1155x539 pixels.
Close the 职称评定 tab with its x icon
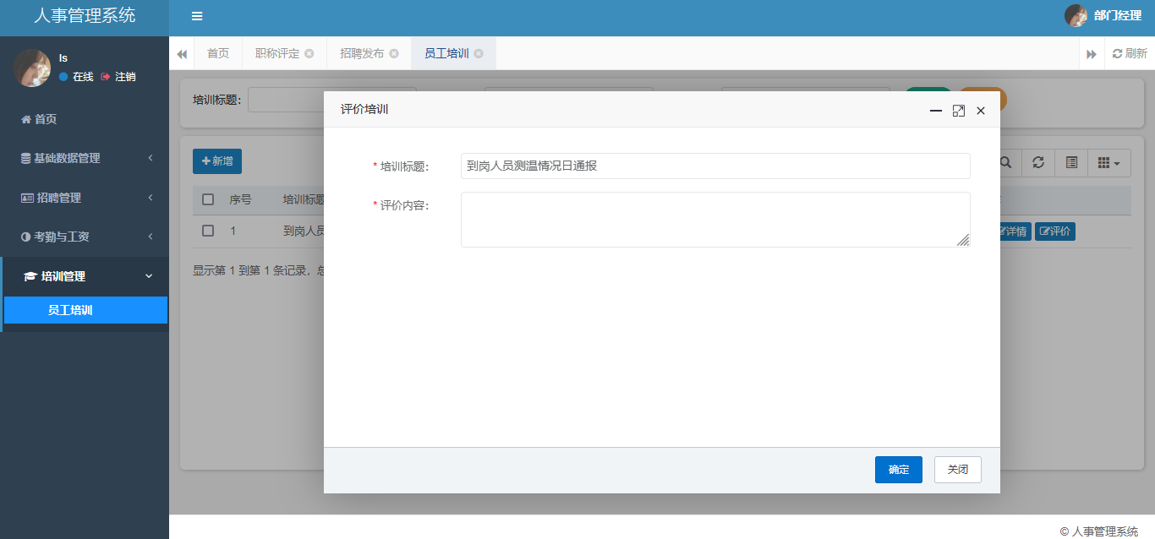(309, 53)
